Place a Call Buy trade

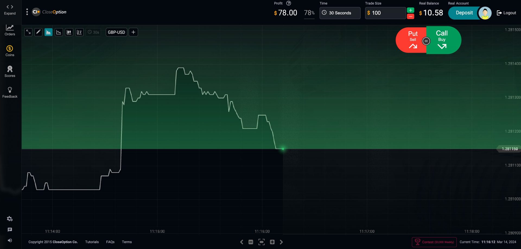click(443, 40)
